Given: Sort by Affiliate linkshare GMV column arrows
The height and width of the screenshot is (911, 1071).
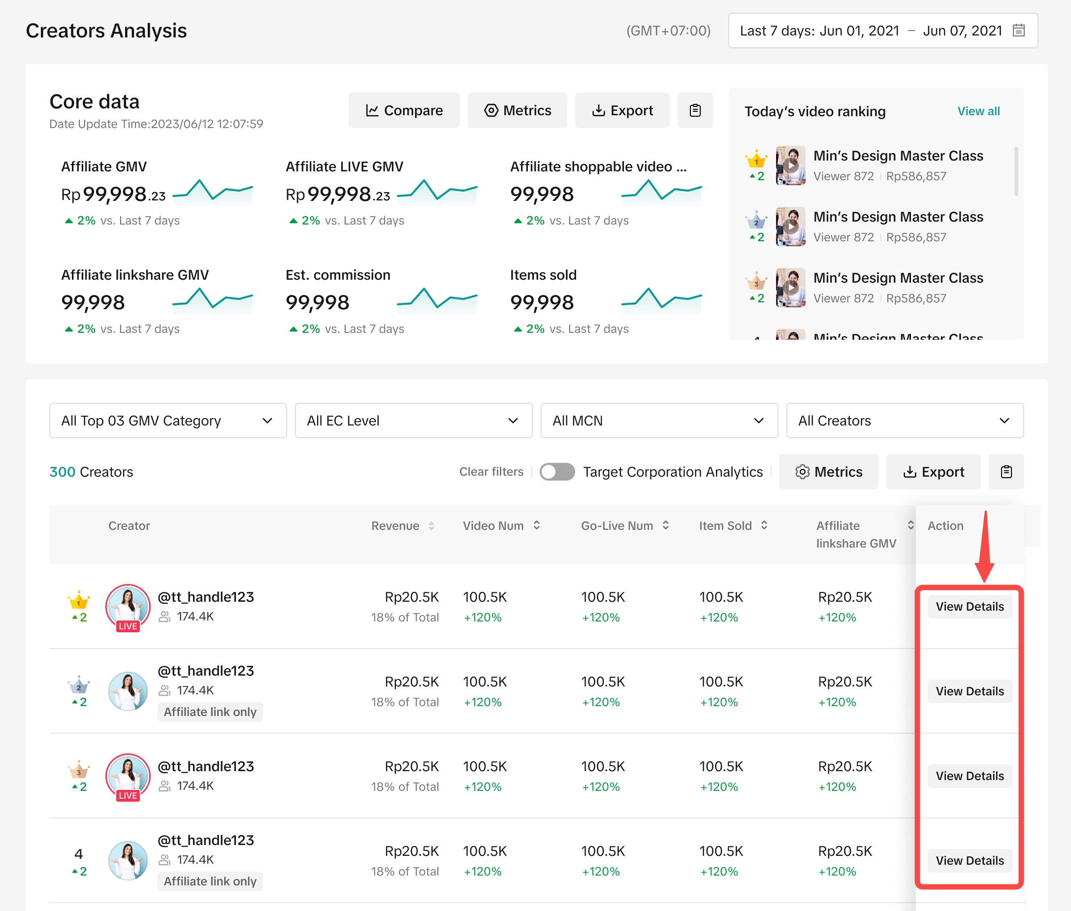Looking at the screenshot, I should click(910, 525).
